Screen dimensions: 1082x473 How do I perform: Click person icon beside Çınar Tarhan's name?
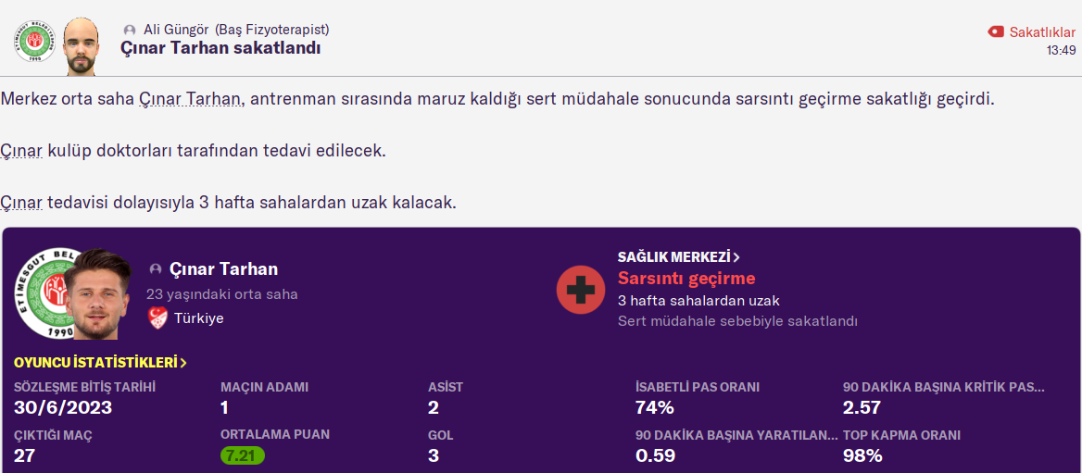[x=156, y=269]
